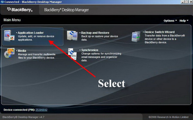Click the Synchronize documents icon
The image size is (193, 120).
point(72,54)
